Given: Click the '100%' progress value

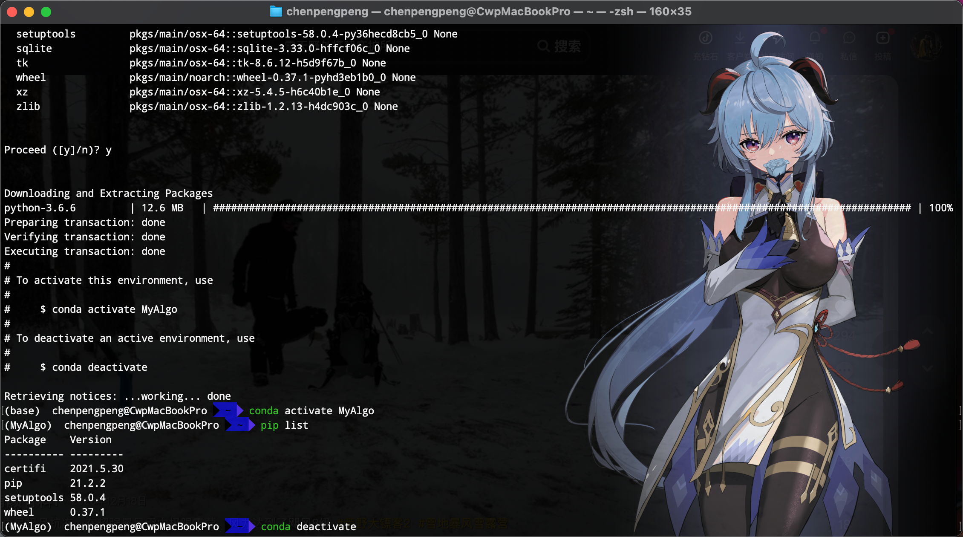Looking at the screenshot, I should click(x=941, y=208).
